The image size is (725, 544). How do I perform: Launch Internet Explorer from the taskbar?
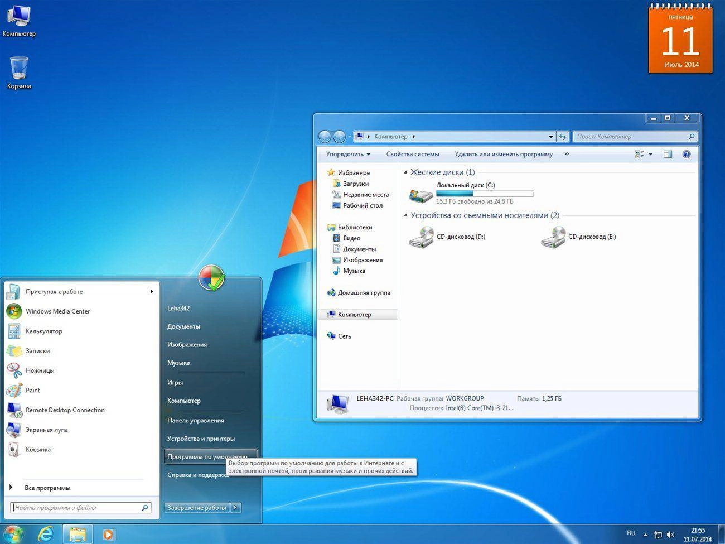(45, 535)
